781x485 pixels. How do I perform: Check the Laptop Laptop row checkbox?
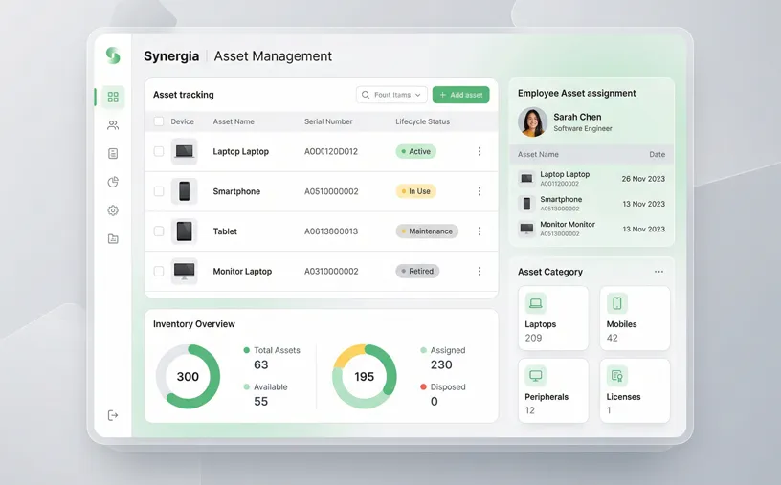click(158, 151)
